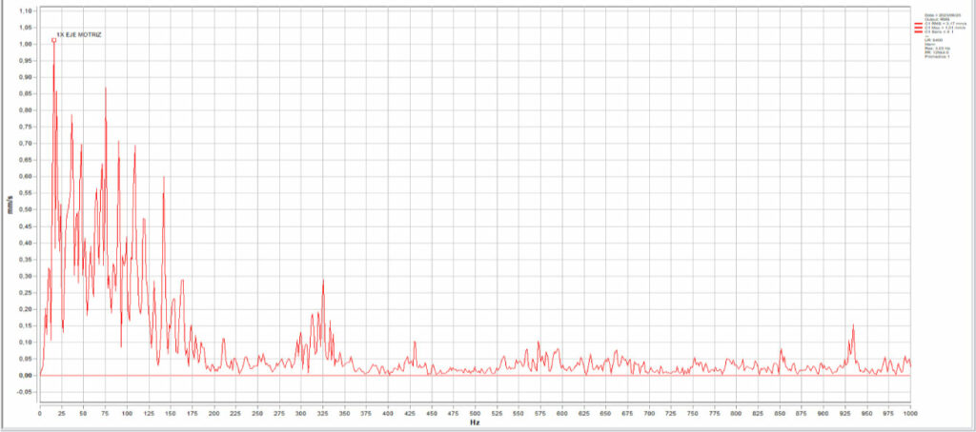Click the C1 Max value legend text

(x=945, y=28)
